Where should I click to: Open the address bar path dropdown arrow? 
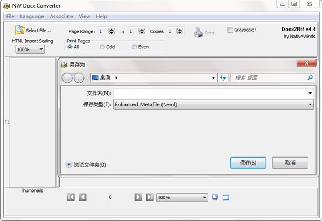[213, 77]
